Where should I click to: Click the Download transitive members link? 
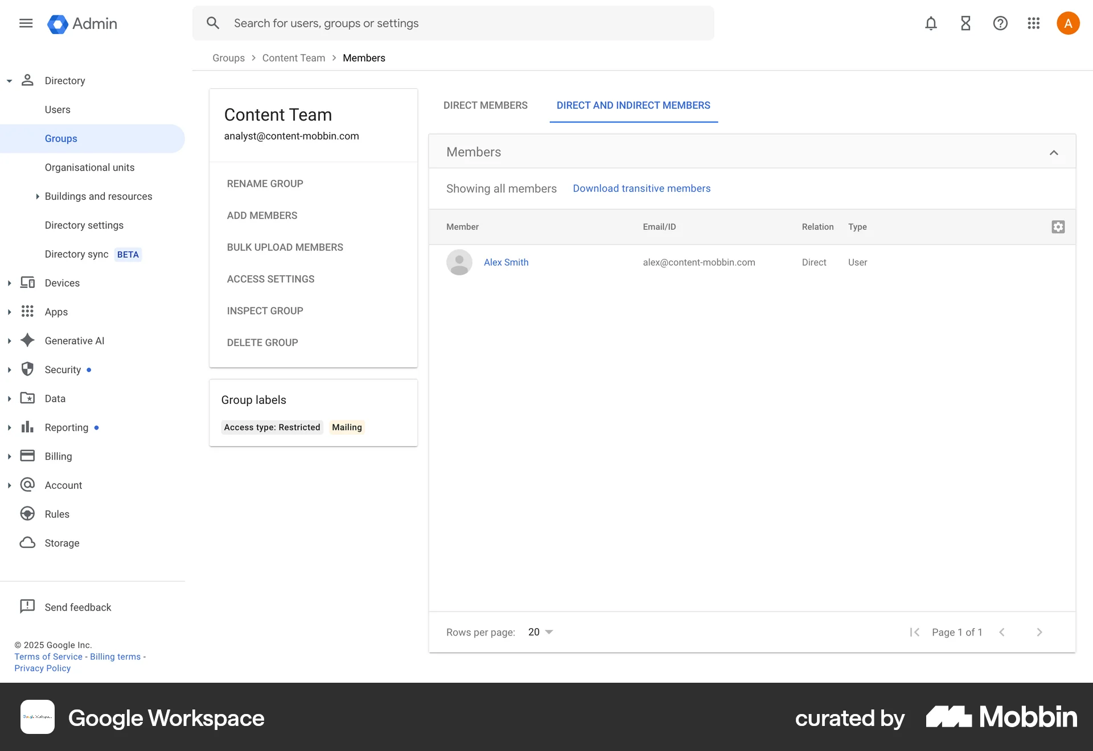[641, 188]
